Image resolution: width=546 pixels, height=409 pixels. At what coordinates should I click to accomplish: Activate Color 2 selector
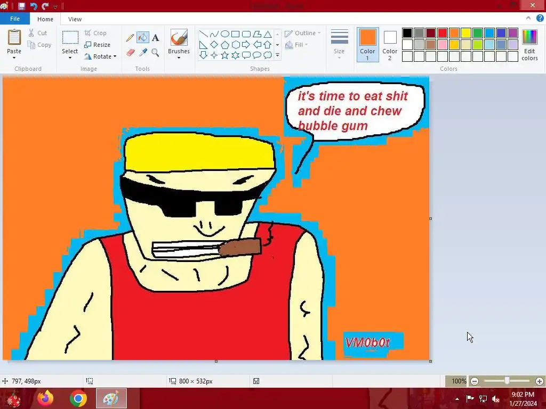pos(390,45)
